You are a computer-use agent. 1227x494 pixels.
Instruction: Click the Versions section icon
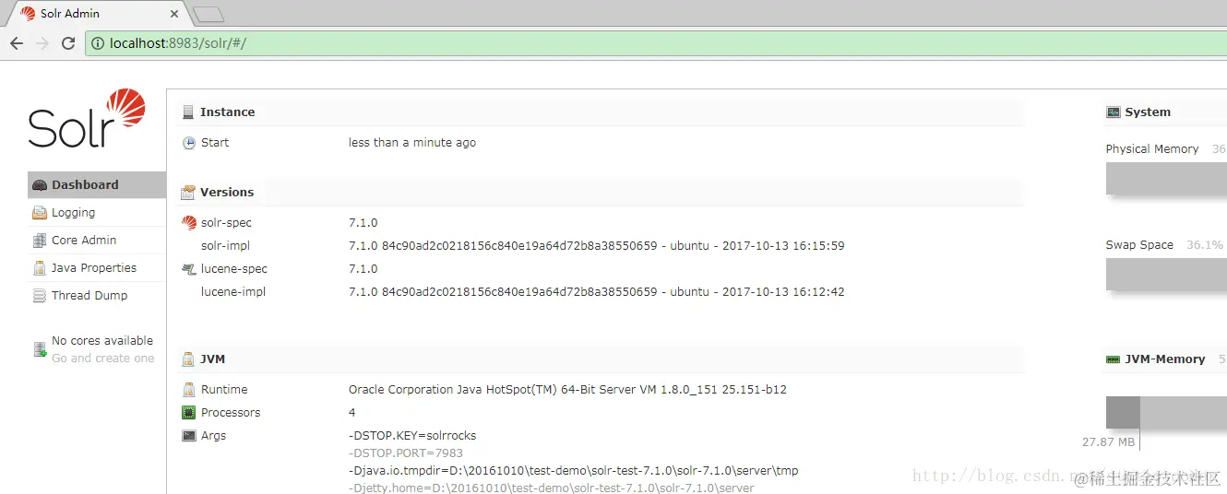pos(188,193)
